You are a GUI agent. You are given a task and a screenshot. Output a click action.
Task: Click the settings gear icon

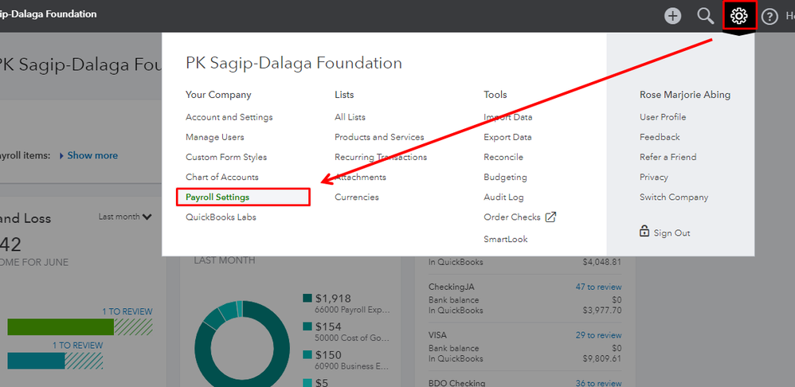[x=739, y=16]
